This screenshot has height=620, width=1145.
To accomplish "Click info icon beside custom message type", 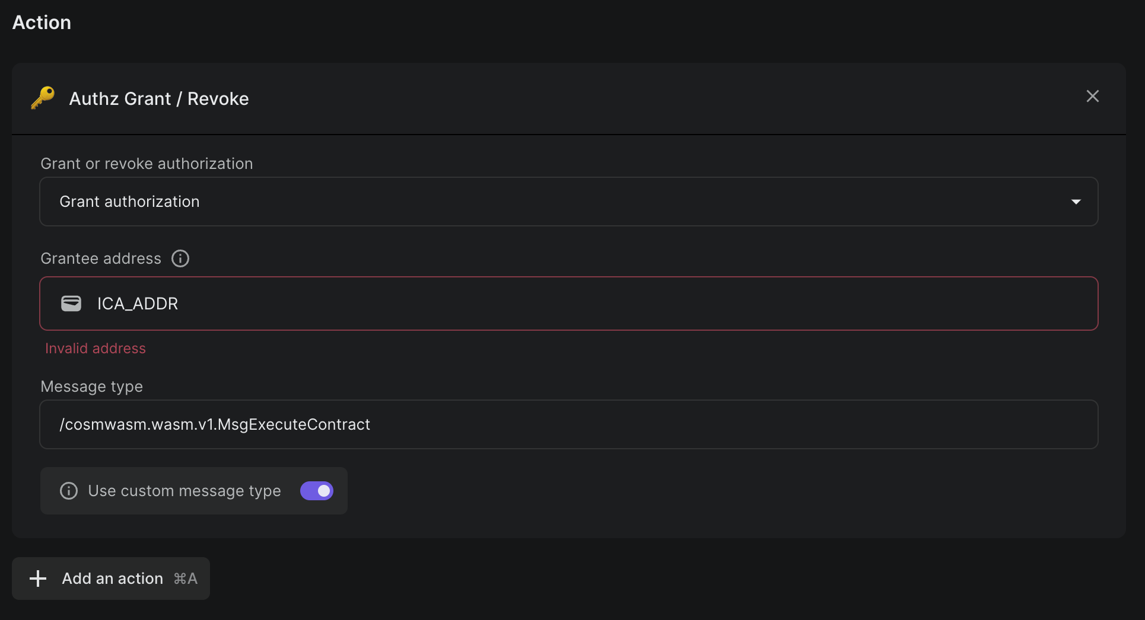I will 69,491.
